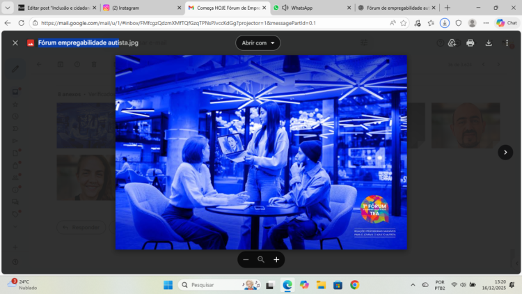The image size is (522, 294).
Task: Open Copilot Chat button in Edge
Action: click(x=506, y=22)
